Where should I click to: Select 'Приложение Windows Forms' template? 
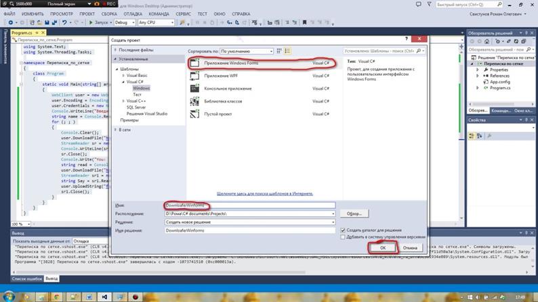[263, 63]
